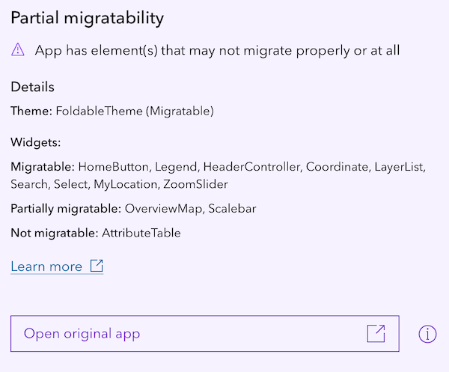Click the warning triangle icon
449x372 pixels.
18,49
